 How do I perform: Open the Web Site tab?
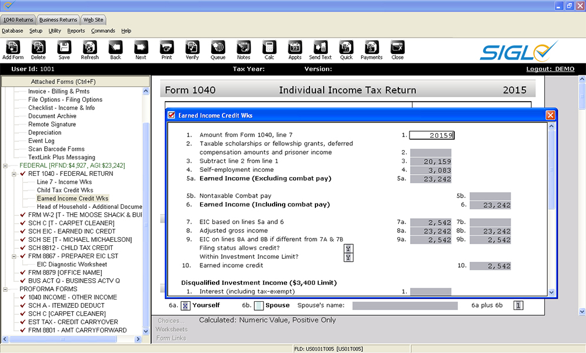93,20
